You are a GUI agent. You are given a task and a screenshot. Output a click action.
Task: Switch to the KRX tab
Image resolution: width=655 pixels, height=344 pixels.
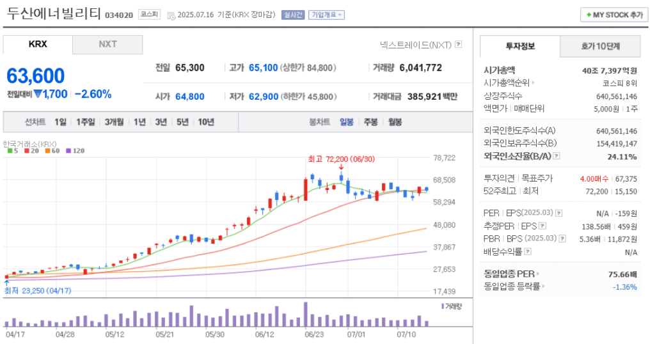pyautogui.click(x=38, y=44)
